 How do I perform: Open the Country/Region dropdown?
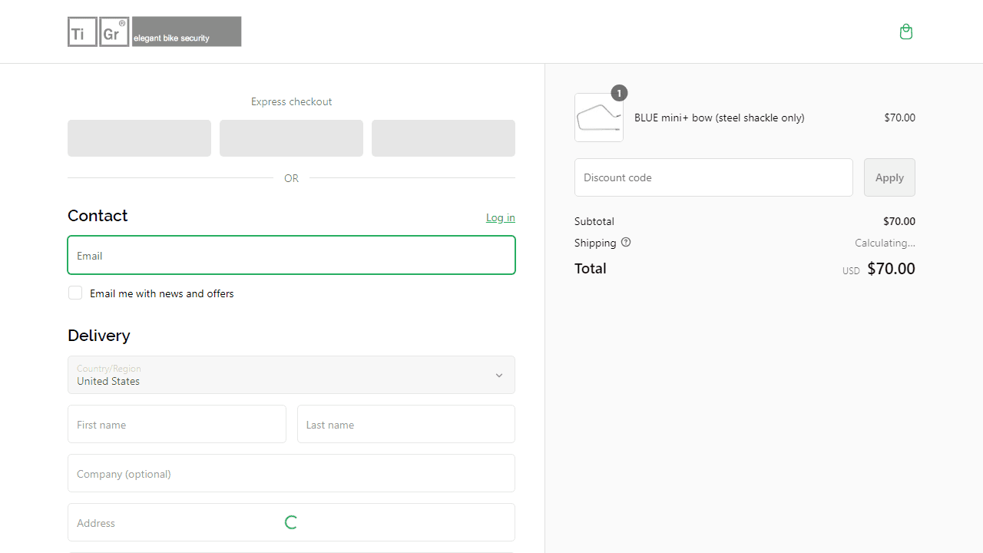[291, 375]
